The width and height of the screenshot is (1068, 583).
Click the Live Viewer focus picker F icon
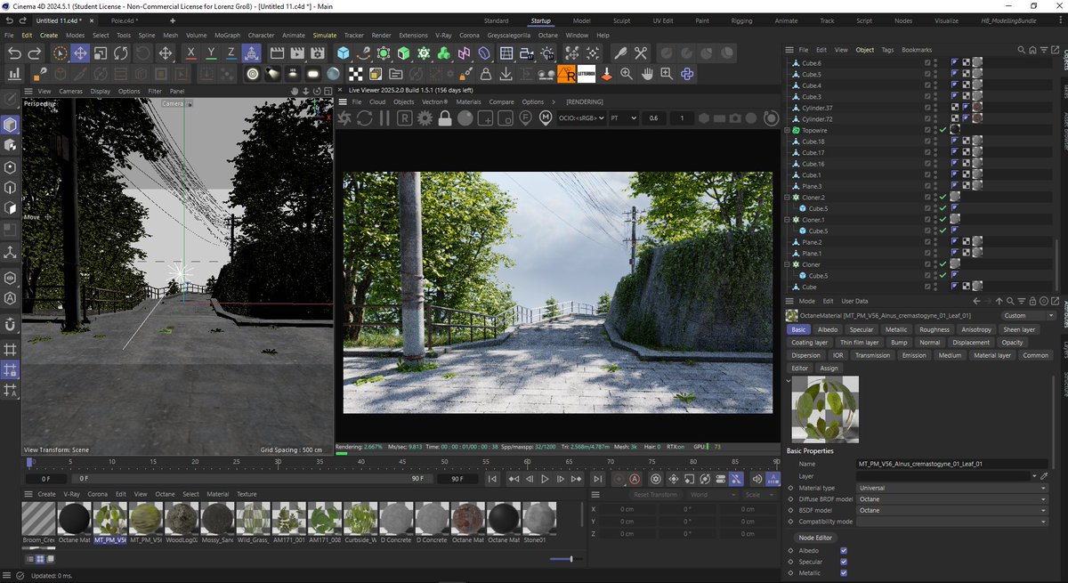pos(526,117)
